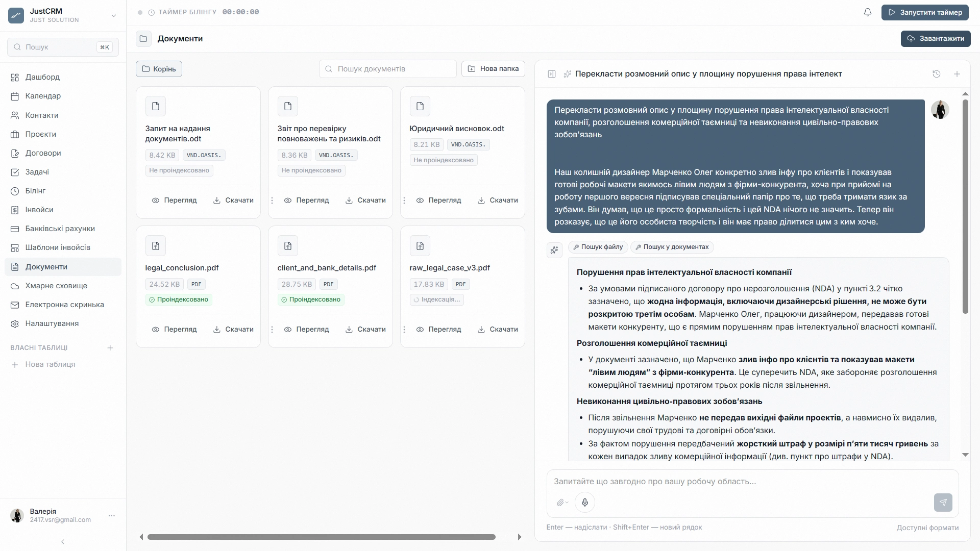The height and width of the screenshot is (551, 980).
Task: Click the PDF icon on client_and_bank_details.pdf card
Action: pyautogui.click(x=288, y=246)
